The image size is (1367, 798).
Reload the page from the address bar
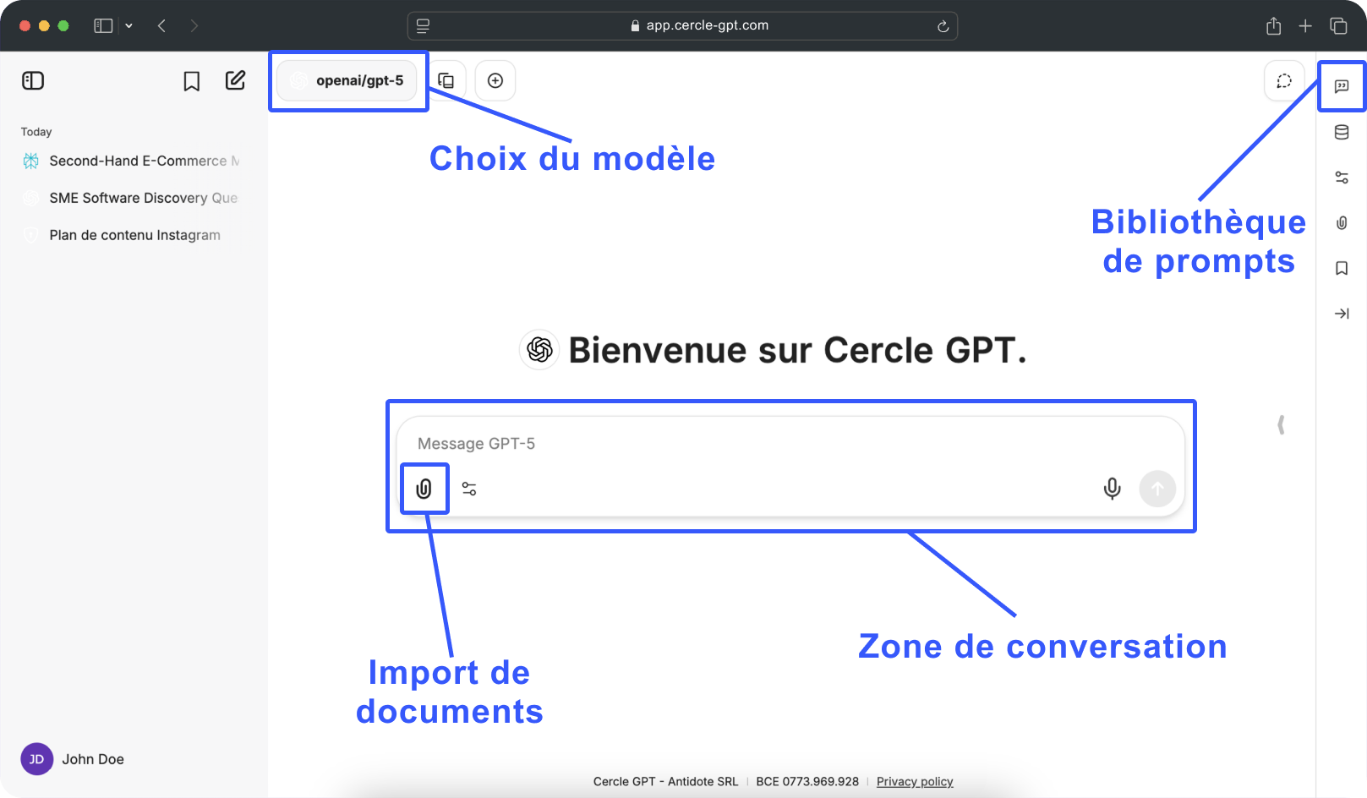[943, 26]
